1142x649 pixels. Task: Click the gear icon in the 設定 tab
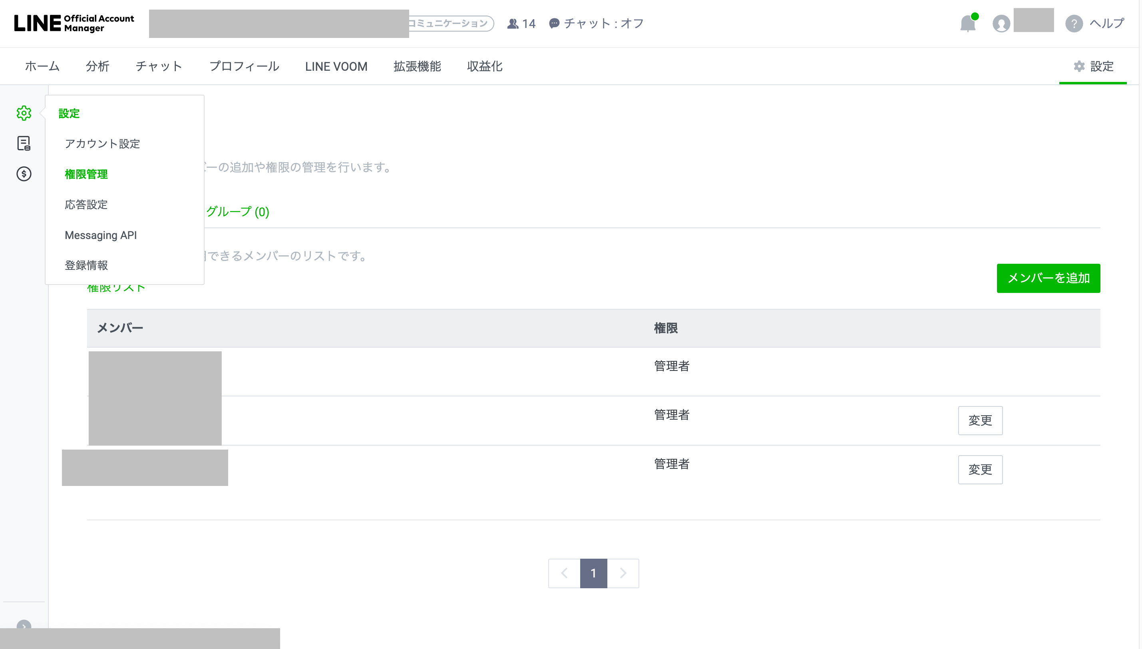point(1079,66)
